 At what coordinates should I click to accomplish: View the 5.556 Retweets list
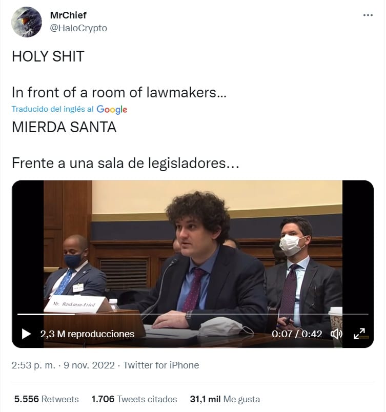[x=47, y=399]
